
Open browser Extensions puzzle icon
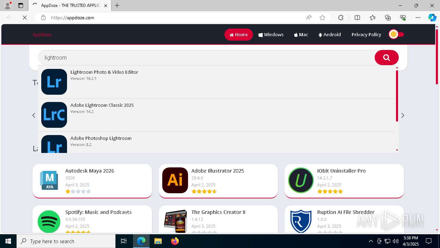point(341,18)
